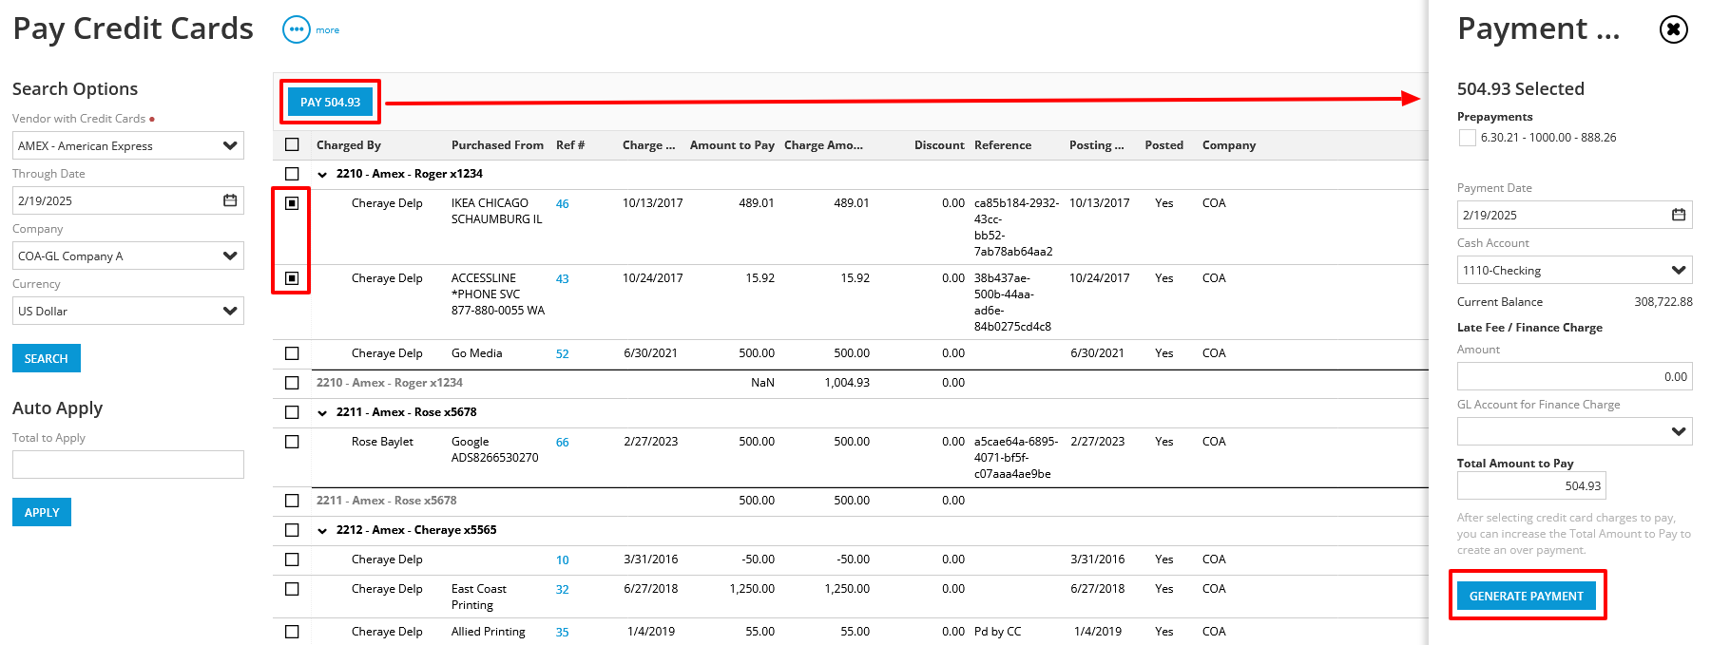Screen dimensions: 1711x645
Task: Check the 2210 - Amex - Roger x1234 group checkbox
Action: coord(292,174)
